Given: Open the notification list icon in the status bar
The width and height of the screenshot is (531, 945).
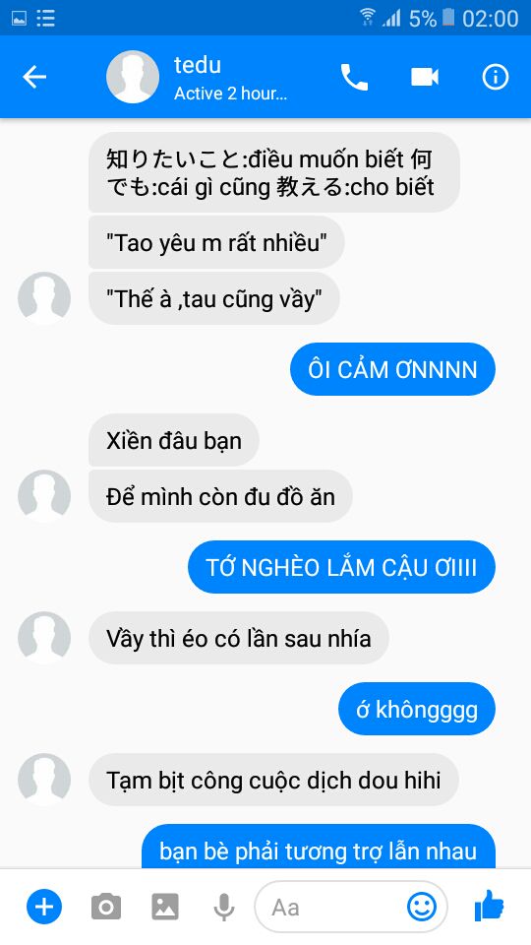Looking at the screenshot, I should [46, 18].
